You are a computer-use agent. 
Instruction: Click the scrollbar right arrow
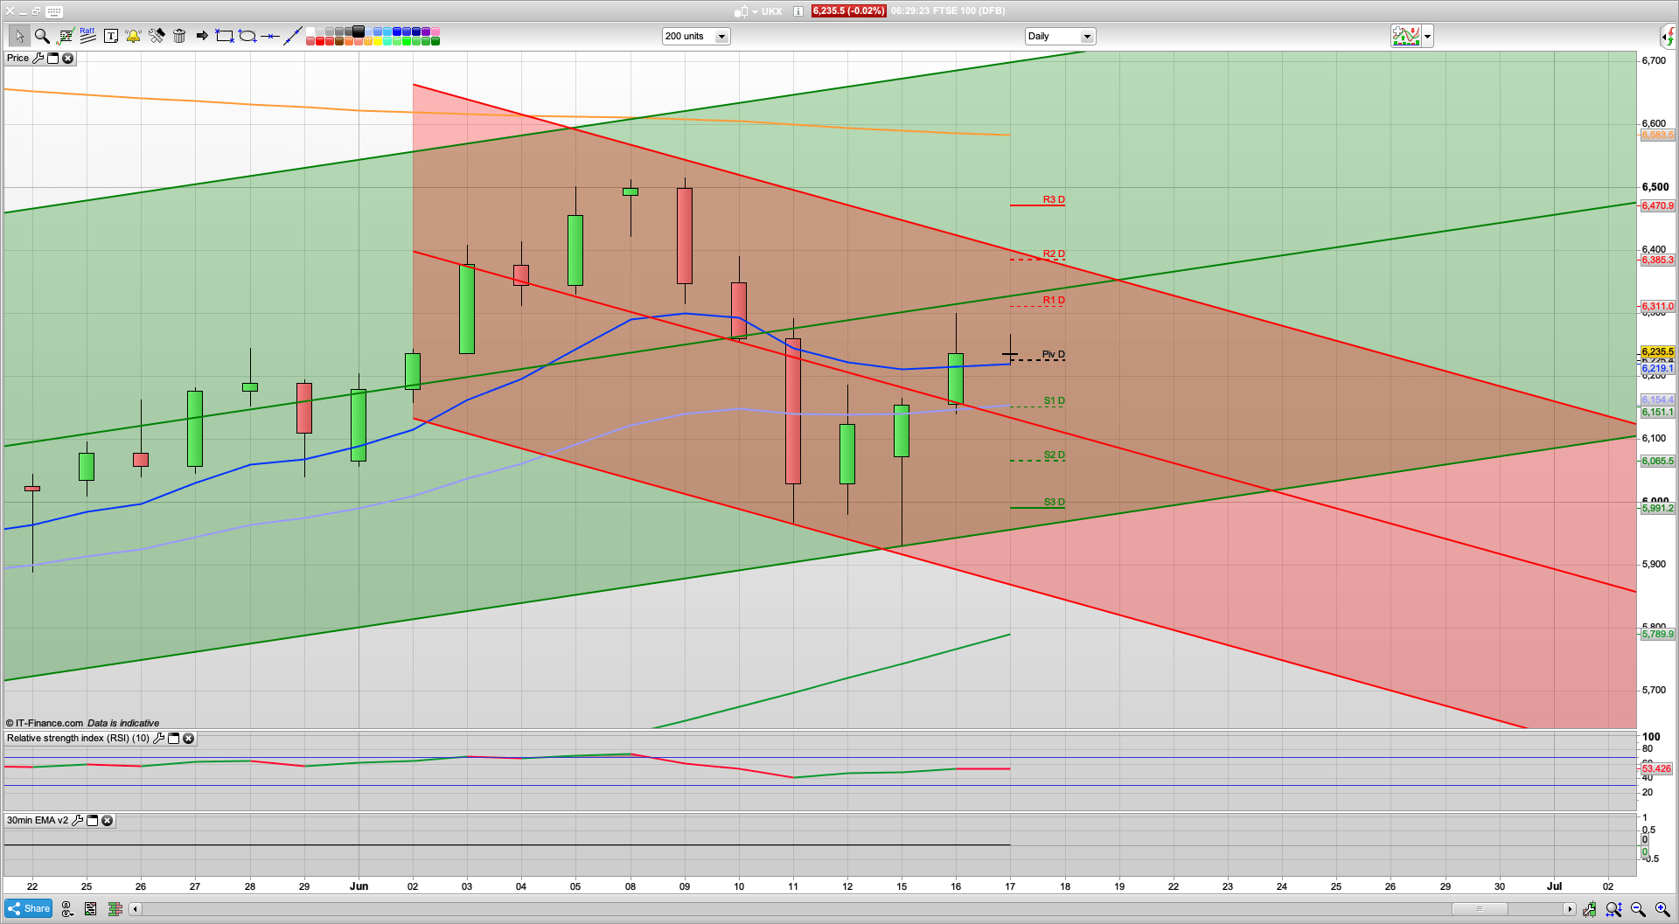click(x=1570, y=909)
